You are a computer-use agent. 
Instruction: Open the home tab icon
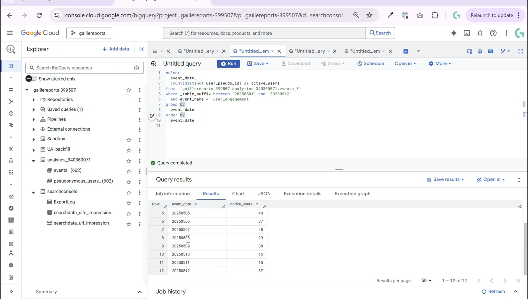[155, 51]
